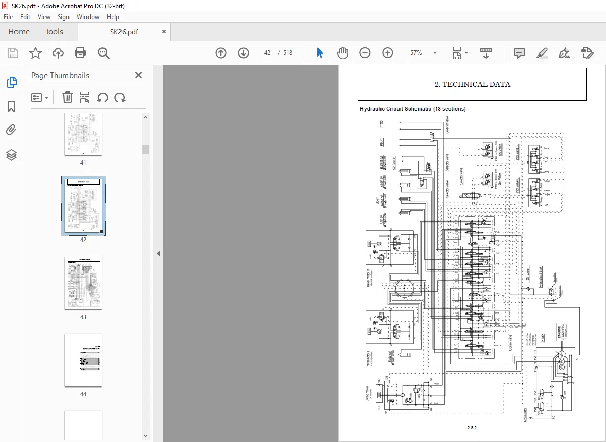Collapse the navigation pane arrow
606x442 pixels.
(158, 254)
